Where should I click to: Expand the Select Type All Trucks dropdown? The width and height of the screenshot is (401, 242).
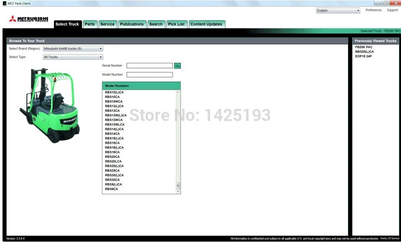73,57
